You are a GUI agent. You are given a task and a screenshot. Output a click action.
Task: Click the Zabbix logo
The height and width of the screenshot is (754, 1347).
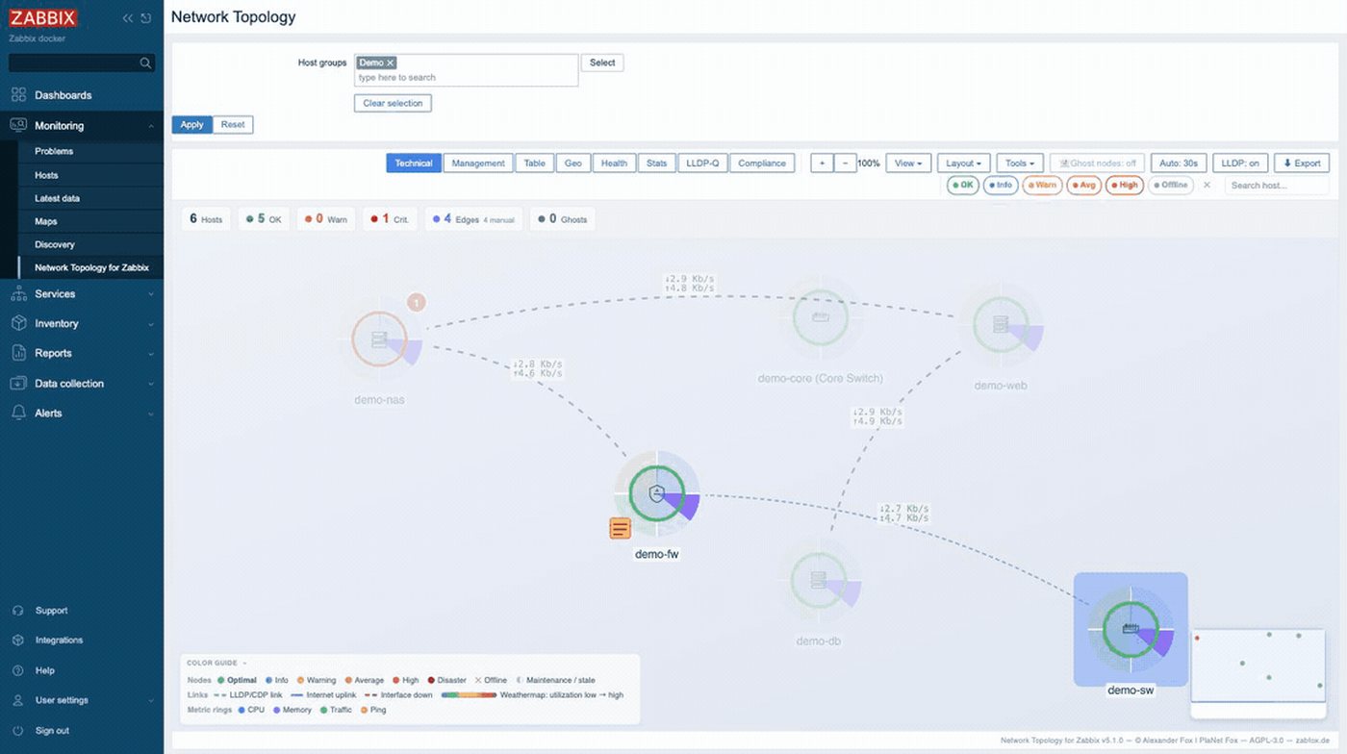point(42,17)
